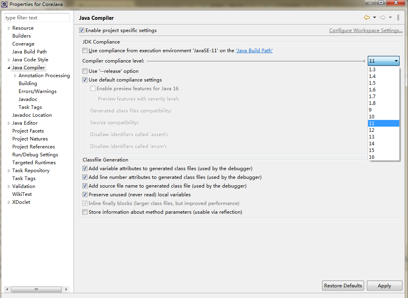Choose compliance level 16 from the list

372,157
